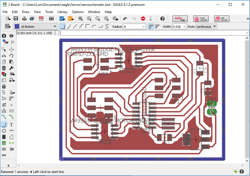250x176 pixels.
Task: Open the Tools menu
Action: (49, 12)
